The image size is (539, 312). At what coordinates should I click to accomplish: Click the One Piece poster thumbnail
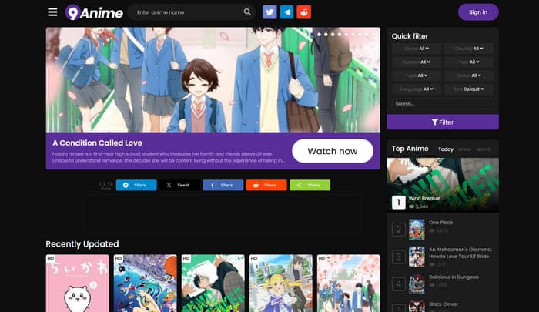(417, 230)
